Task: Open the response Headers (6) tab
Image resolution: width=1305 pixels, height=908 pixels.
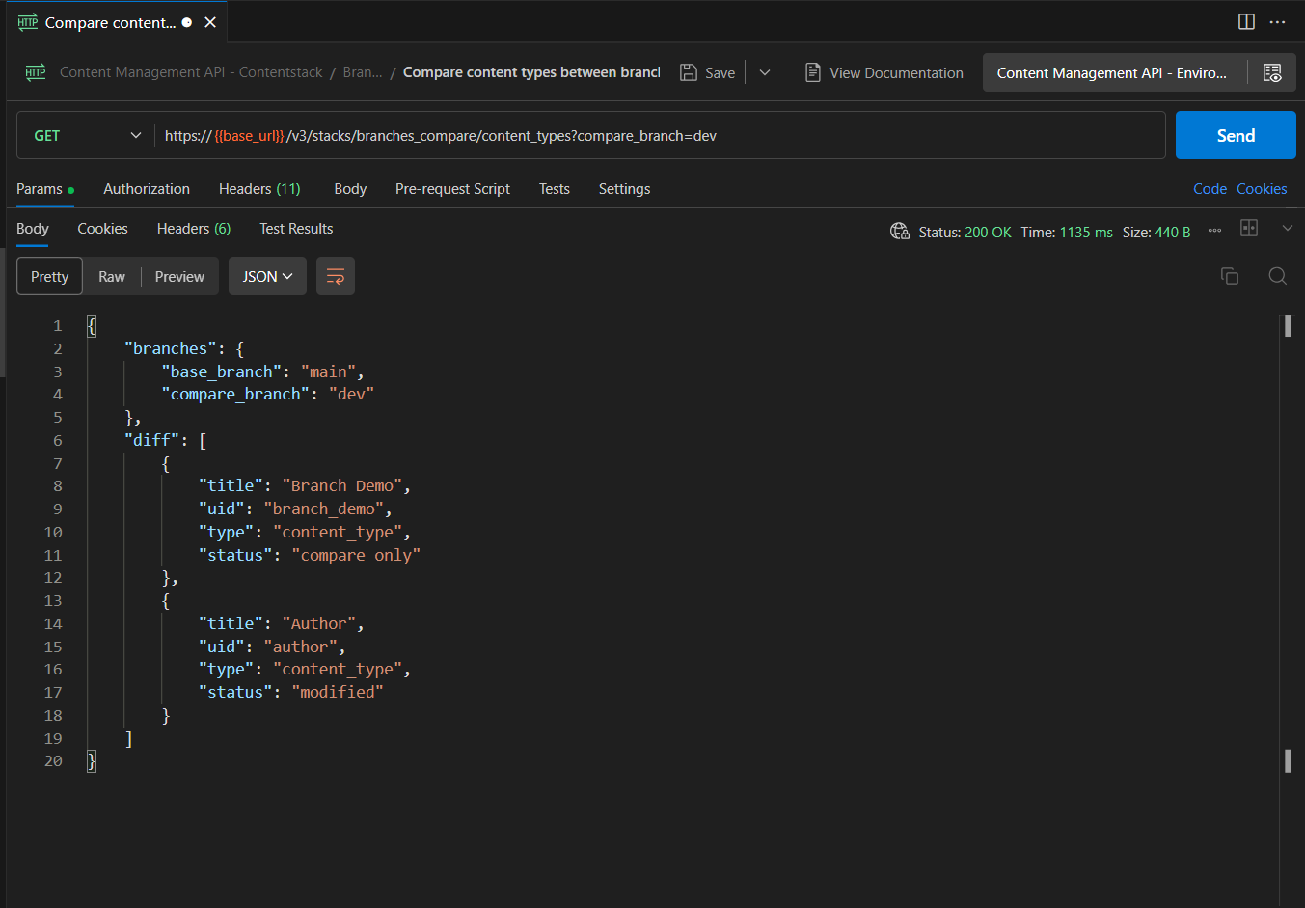Action: [194, 229]
